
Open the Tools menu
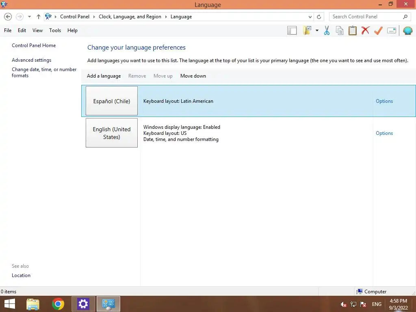[x=55, y=30]
